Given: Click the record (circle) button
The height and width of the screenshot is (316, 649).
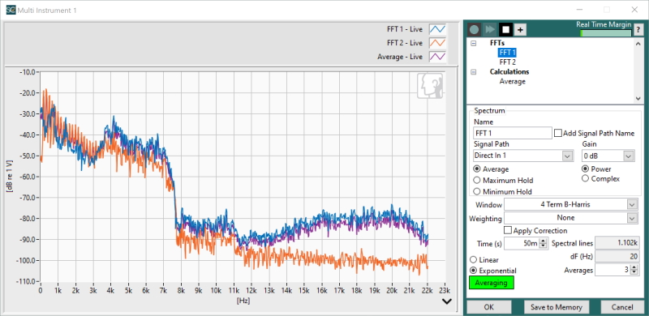Looking at the screenshot, I should point(475,29).
